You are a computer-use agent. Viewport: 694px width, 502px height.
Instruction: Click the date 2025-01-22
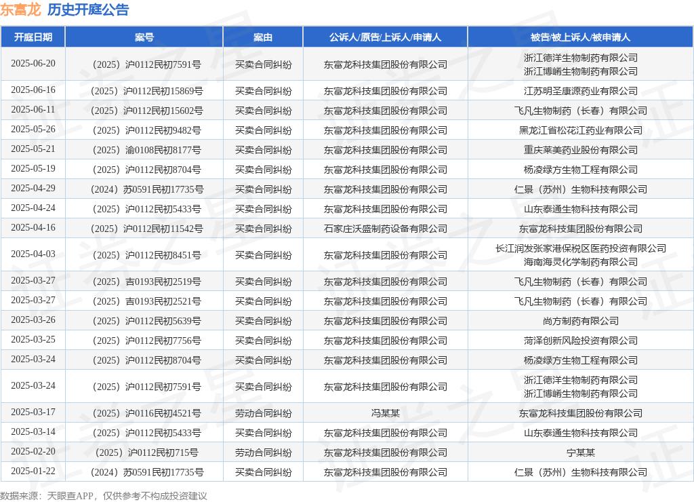pyautogui.click(x=33, y=471)
